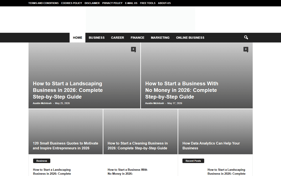Click the Recent Posts label
The image size is (281, 176).
[193, 161]
